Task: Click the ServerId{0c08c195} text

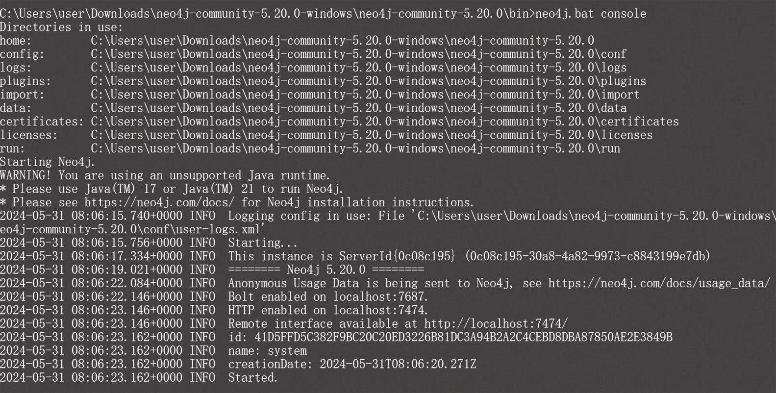Action: 398,256
